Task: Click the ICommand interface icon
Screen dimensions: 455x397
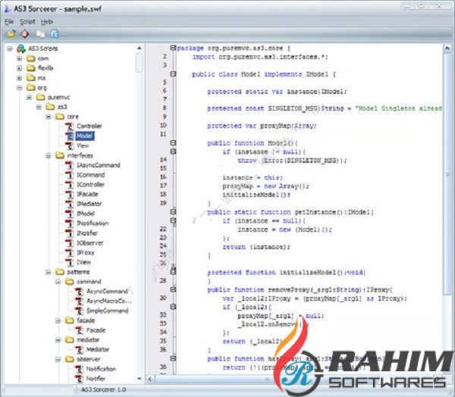Action: [x=70, y=175]
